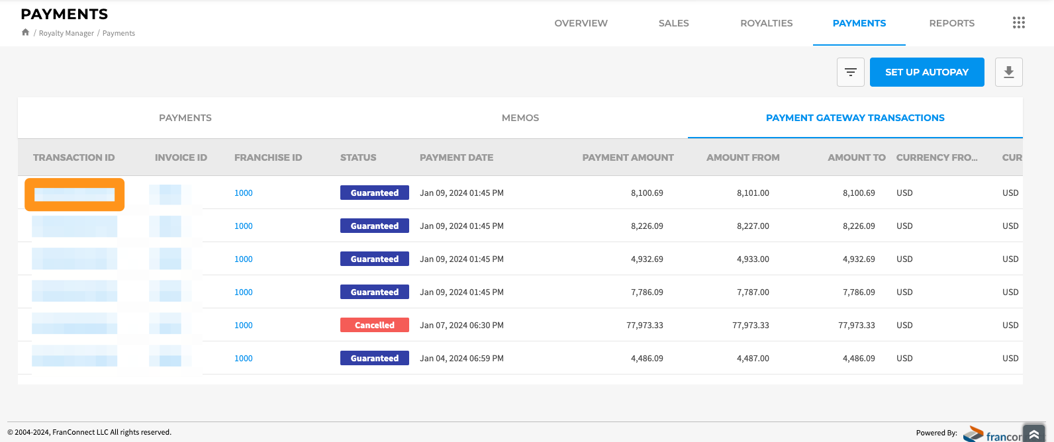Select Payment Gateway Transactions tab
Viewport: 1054px width, 442px height.
[855, 118]
